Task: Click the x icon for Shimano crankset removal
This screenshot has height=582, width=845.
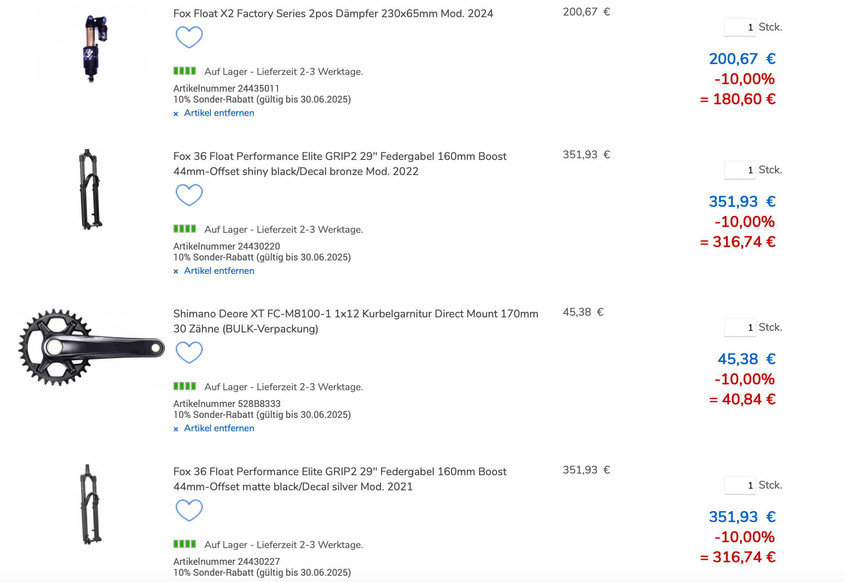Action: (176, 429)
